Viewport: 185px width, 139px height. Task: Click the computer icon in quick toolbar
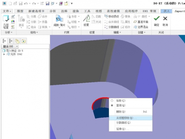pos(61,3)
